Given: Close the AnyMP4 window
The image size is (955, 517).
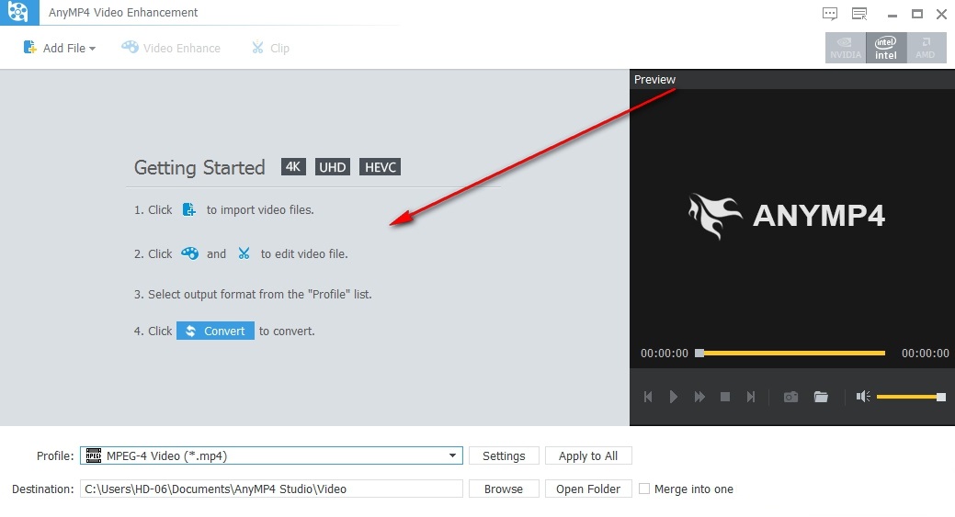Looking at the screenshot, I should [x=941, y=14].
